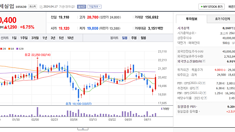Select the 1년 line chart period
Screen dimensions: 235x132
[x=45, y=38]
